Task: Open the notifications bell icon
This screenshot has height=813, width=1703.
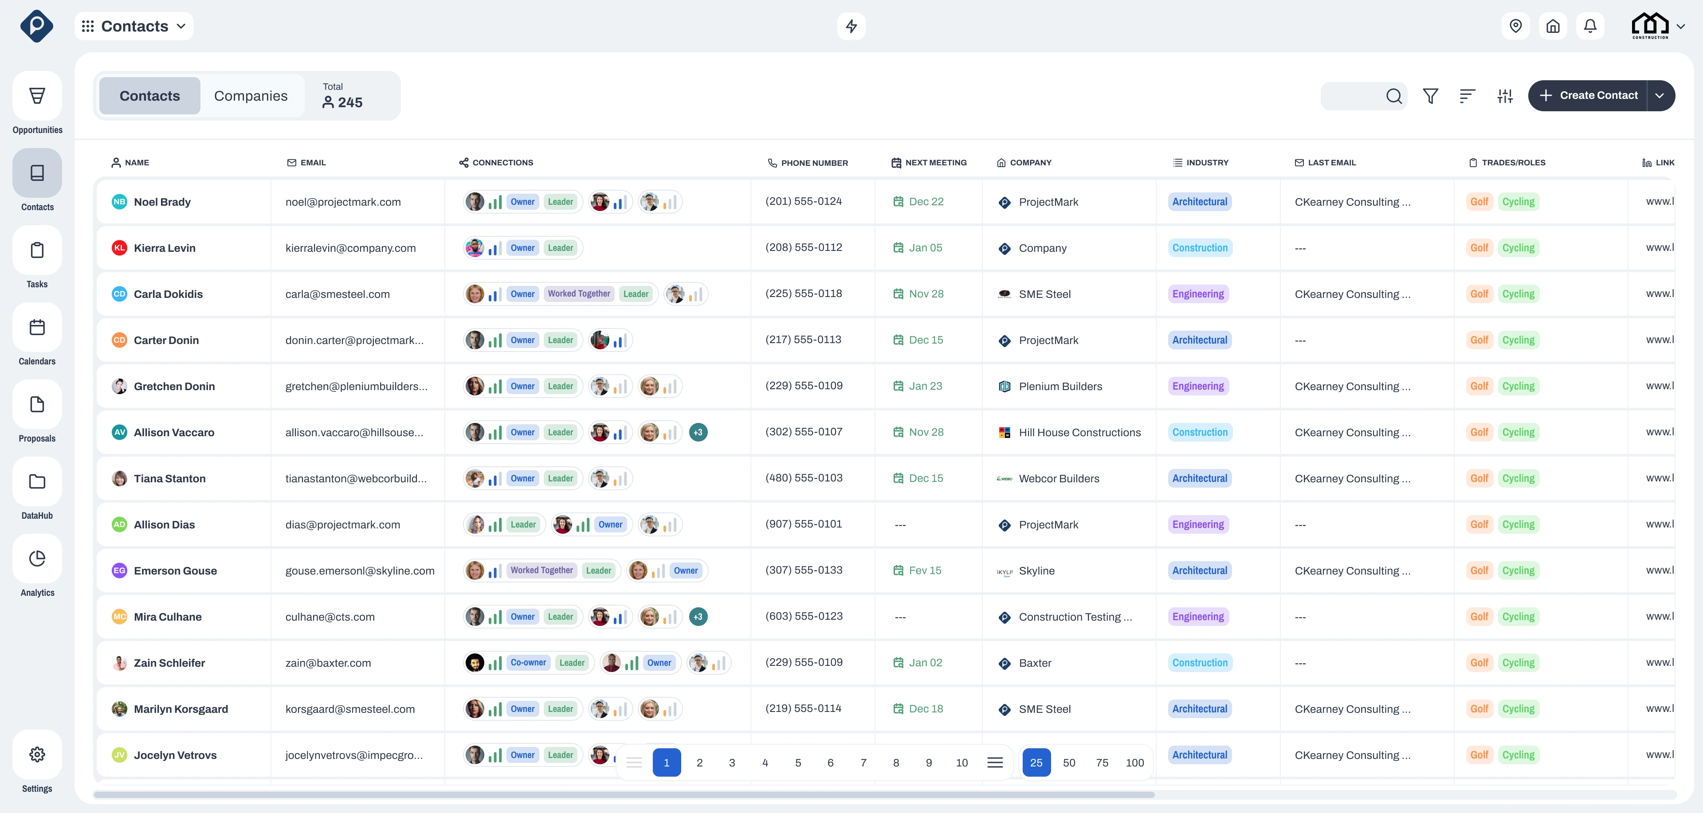Action: pos(1590,27)
